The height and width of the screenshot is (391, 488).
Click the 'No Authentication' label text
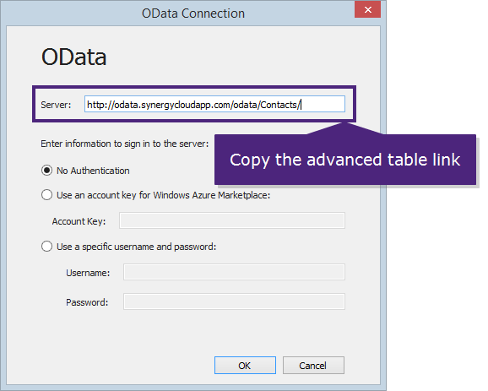pos(93,171)
